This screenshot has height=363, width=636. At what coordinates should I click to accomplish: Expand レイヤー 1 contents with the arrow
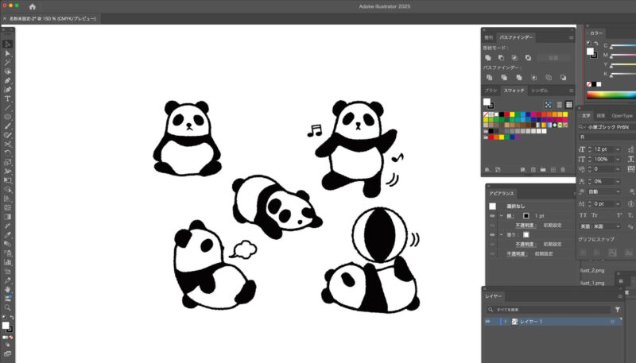tap(503, 322)
